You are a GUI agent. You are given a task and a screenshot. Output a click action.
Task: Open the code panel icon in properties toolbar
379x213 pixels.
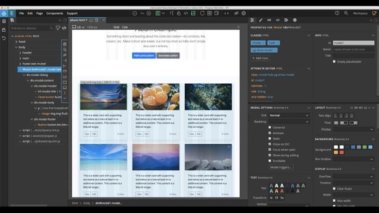[278, 20]
